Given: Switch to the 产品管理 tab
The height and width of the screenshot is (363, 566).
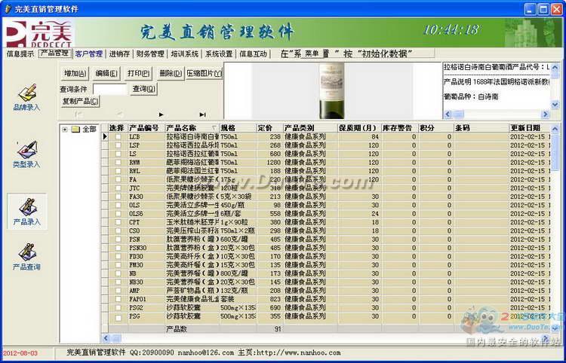Looking at the screenshot, I should [55, 53].
